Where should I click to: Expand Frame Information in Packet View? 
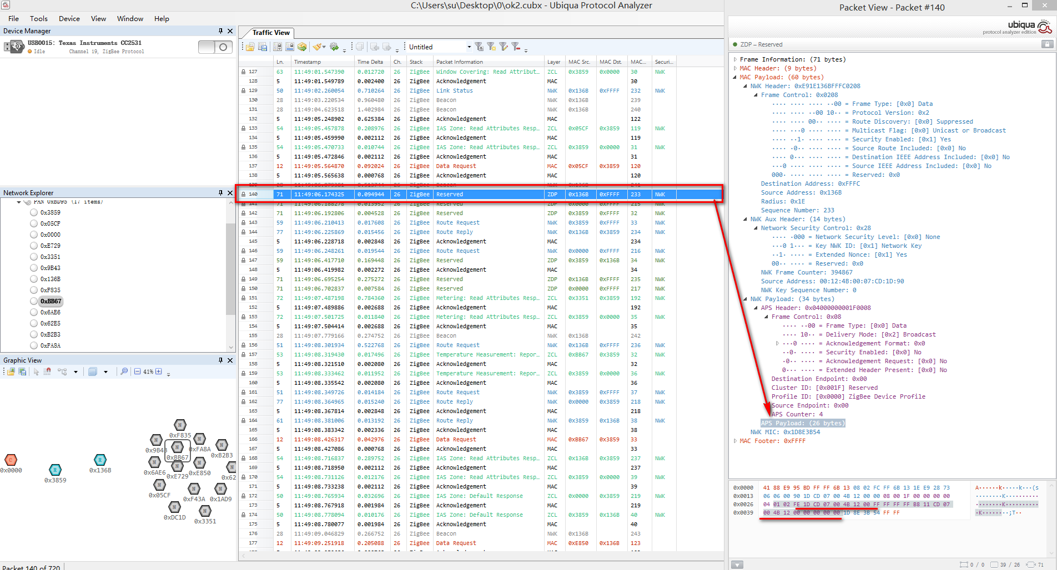coord(735,59)
